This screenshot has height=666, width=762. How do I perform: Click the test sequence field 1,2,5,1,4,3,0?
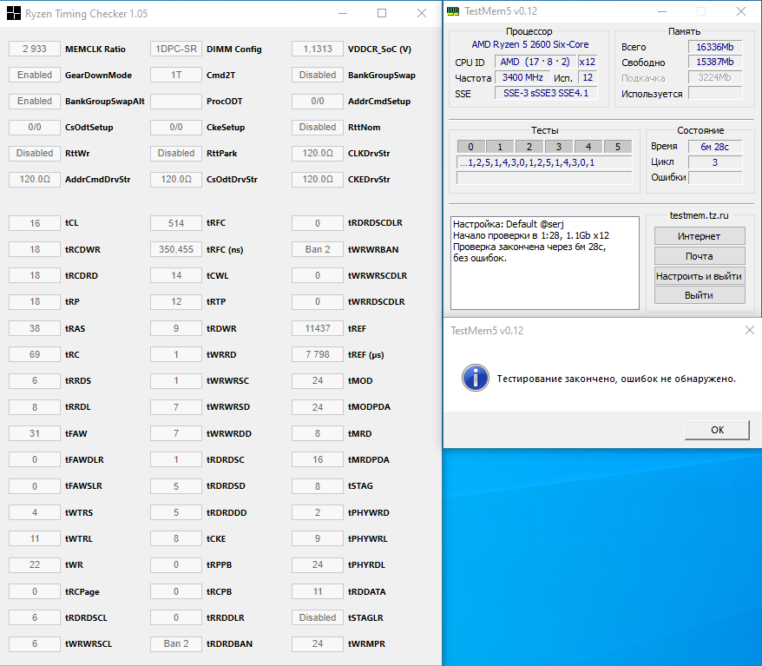click(x=544, y=162)
